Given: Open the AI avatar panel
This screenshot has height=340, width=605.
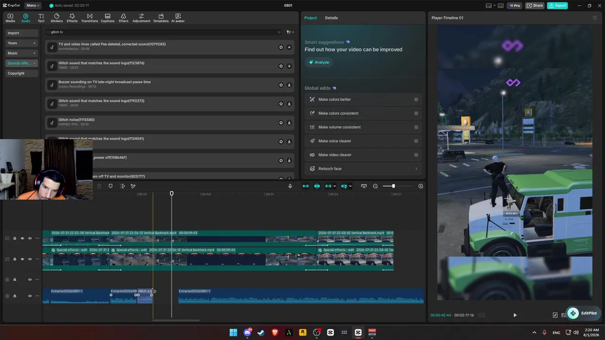Looking at the screenshot, I should pyautogui.click(x=178, y=18).
